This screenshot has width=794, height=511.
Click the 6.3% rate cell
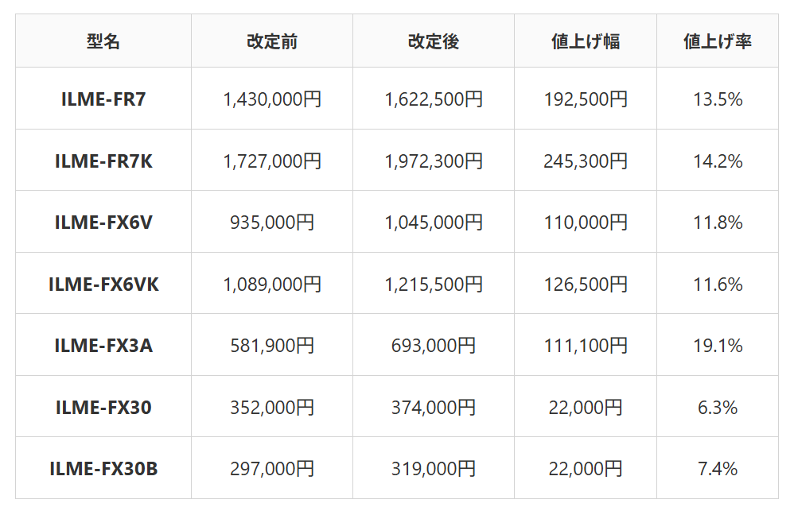tap(718, 407)
